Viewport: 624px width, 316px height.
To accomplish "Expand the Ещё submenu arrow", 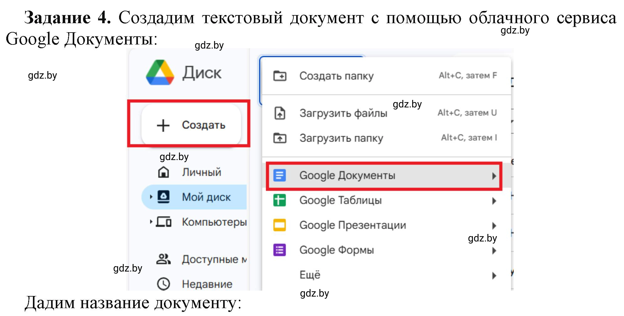I will [x=494, y=276].
